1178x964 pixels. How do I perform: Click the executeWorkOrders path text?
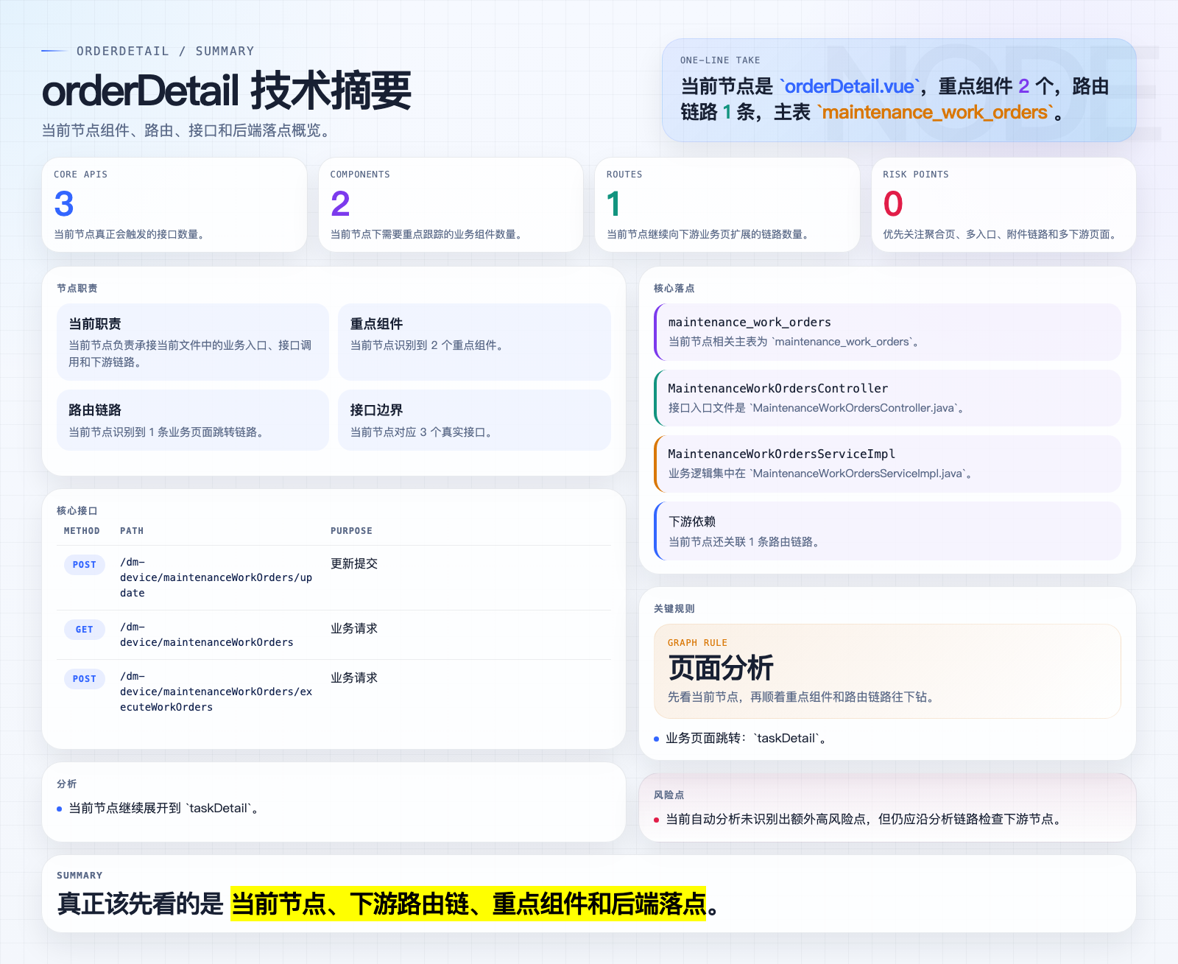coord(216,692)
